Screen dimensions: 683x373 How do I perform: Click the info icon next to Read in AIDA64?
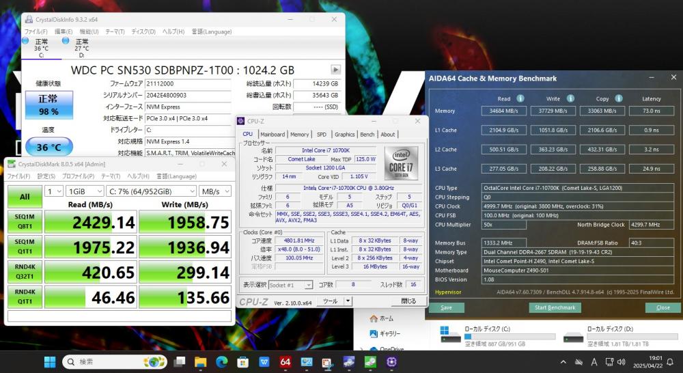coord(520,98)
